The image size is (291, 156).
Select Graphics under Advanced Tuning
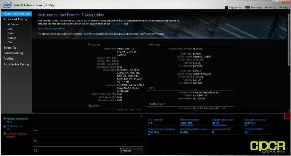(12, 38)
